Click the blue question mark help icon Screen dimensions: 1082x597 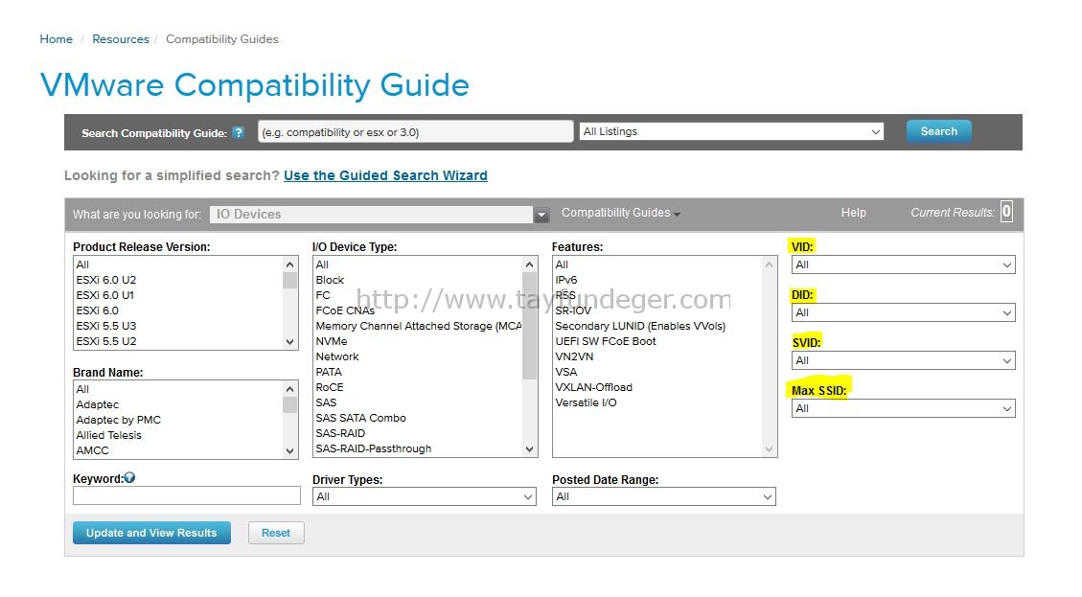click(x=238, y=132)
